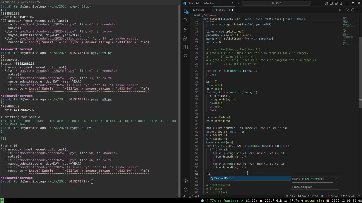
Task: Open Source Control view in activity bar
Action: (x=186, y=29)
